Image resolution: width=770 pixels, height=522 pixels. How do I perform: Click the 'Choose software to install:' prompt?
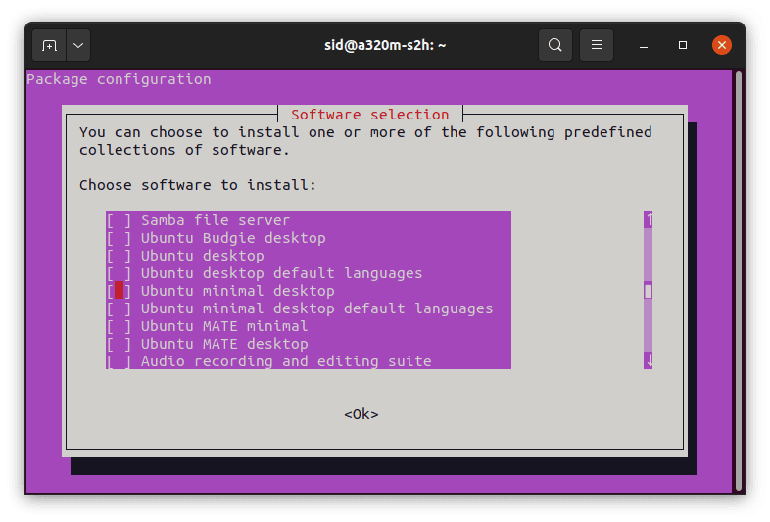pyautogui.click(x=198, y=185)
